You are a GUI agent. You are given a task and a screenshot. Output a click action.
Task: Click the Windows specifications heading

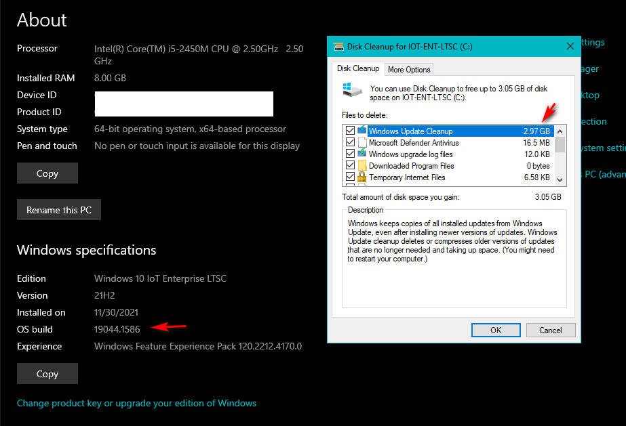87,251
